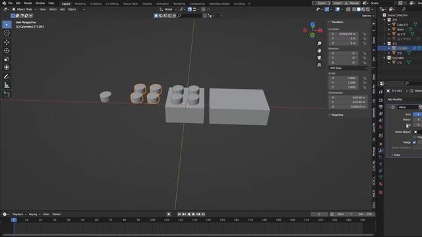Image resolution: width=422 pixels, height=237 pixels.
Task: Enable Wireframe viewport shading
Action: 354,9
